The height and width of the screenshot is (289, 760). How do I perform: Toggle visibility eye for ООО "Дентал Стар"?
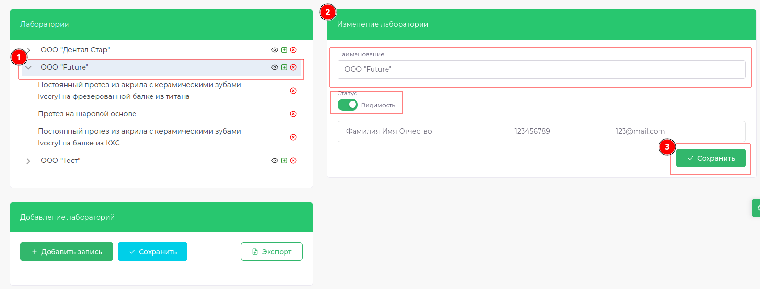click(x=274, y=50)
